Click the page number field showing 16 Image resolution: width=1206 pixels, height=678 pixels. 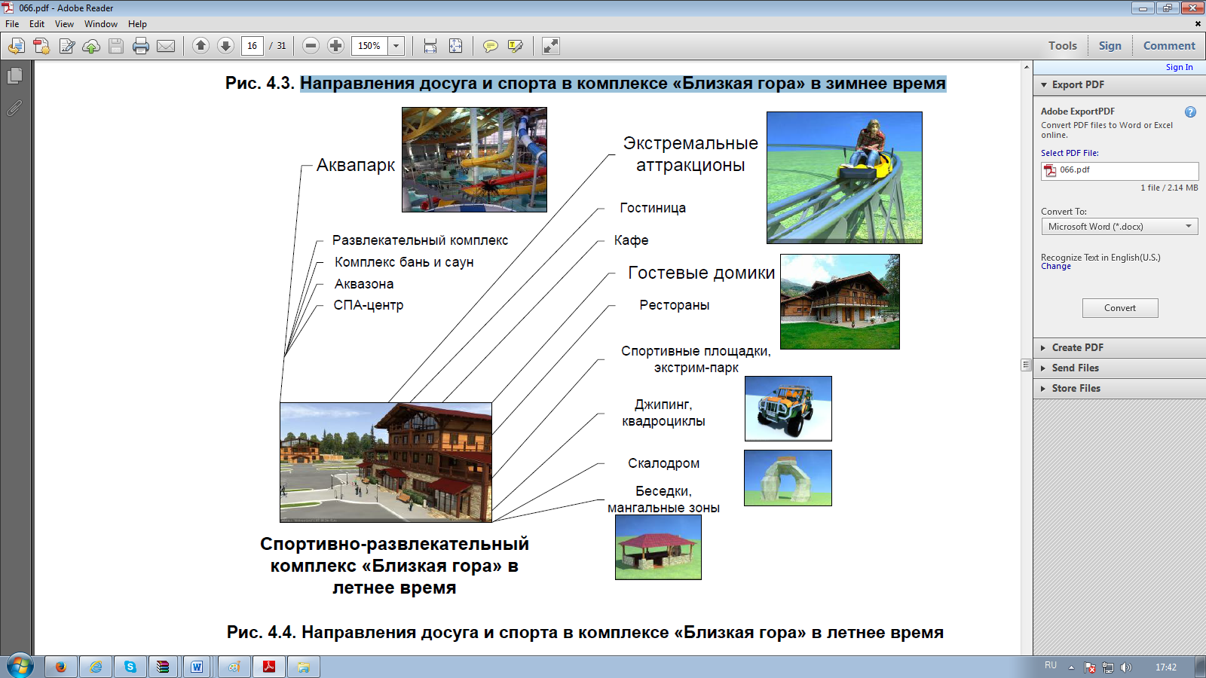point(253,46)
